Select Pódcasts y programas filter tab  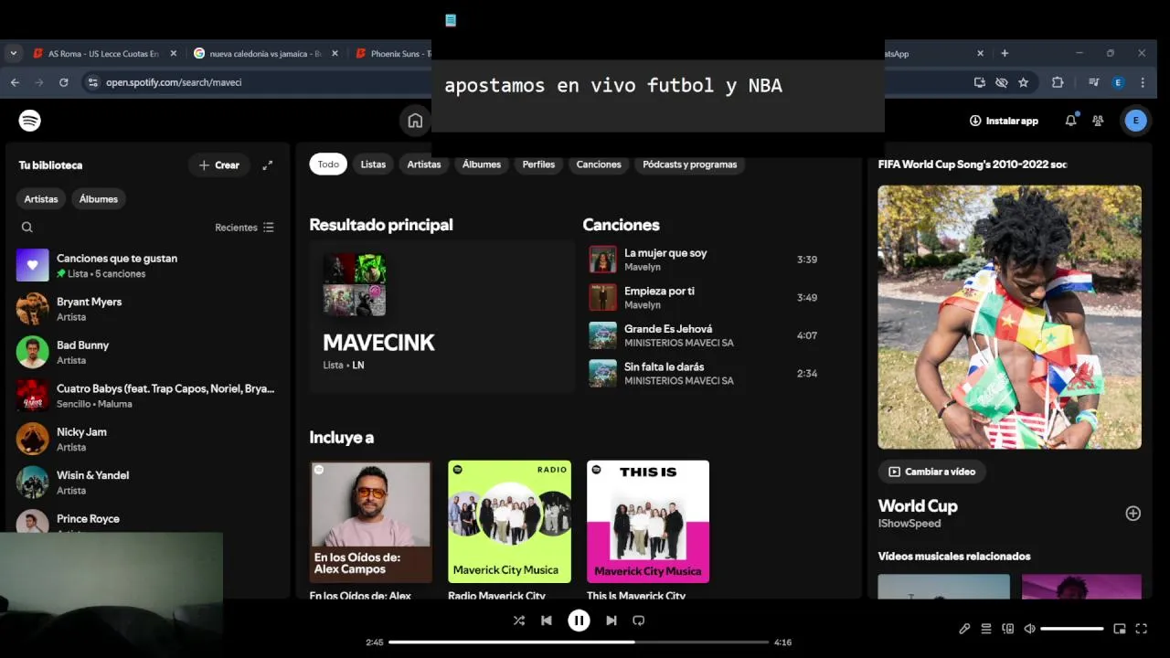pos(689,164)
